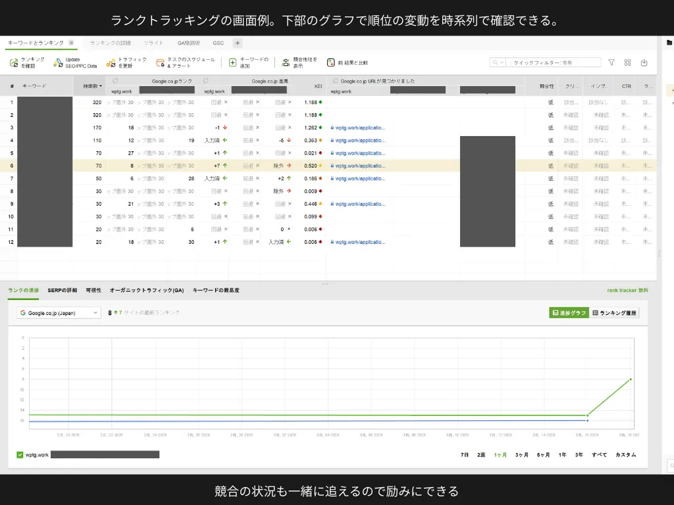Add keywords using the キーワードの追加 plus icon
674x505 pixels.
tap(232, 62)
